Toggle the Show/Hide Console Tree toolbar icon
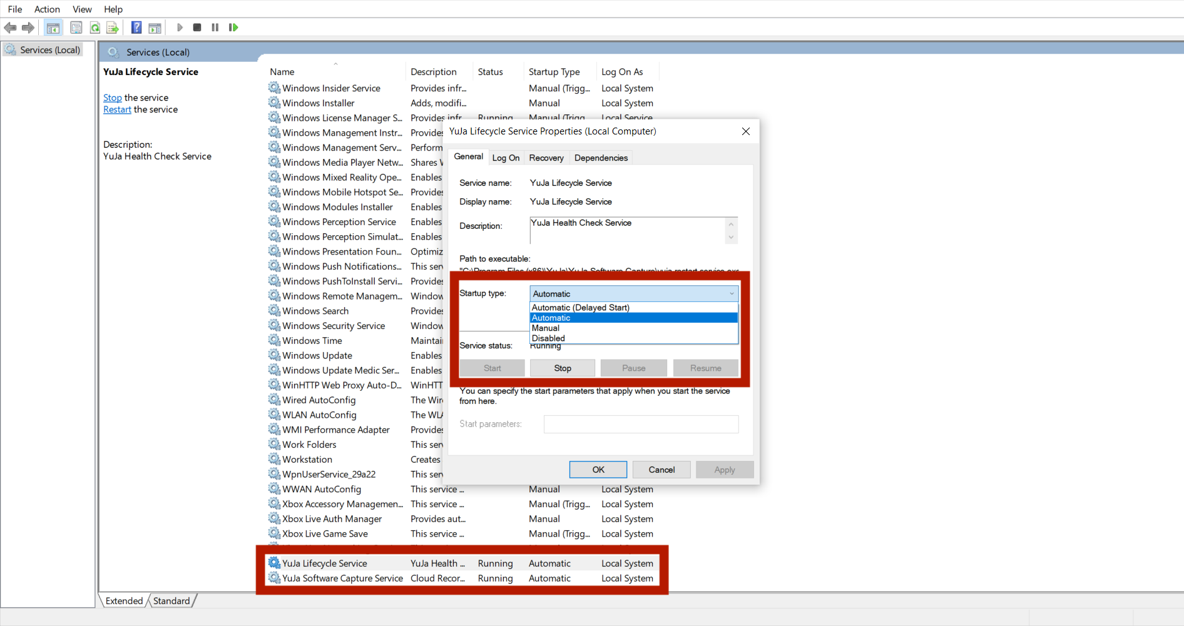 click(x=53, y=28)
